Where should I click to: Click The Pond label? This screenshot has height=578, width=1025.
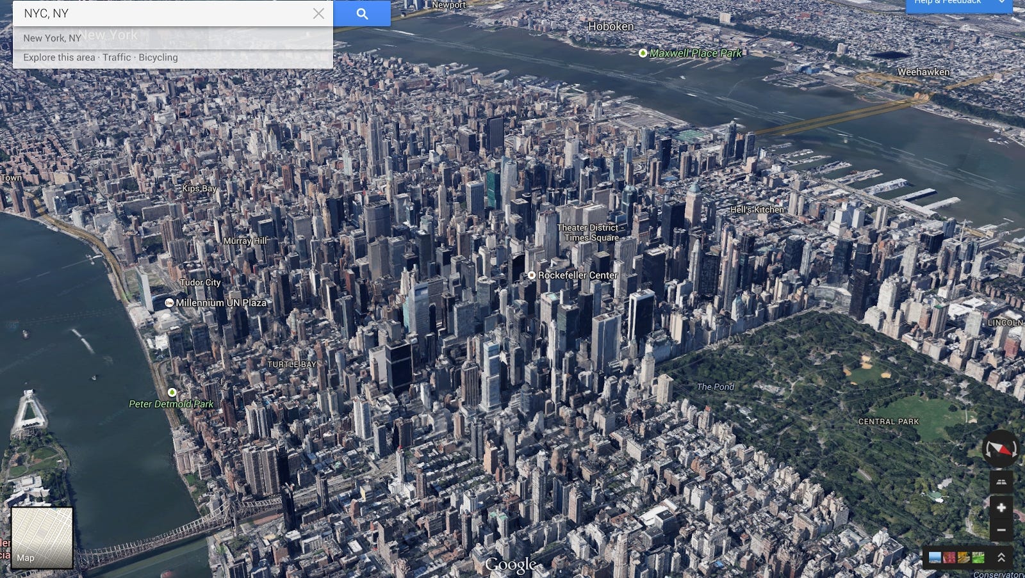[716, 387]
